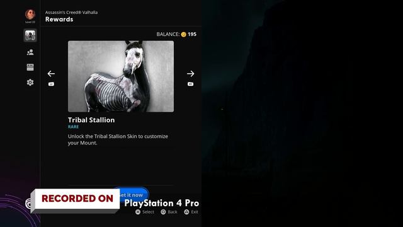Go to previous reward with left arrow
This screenshot has width=403, height=227.
click(x=51, y=74)
